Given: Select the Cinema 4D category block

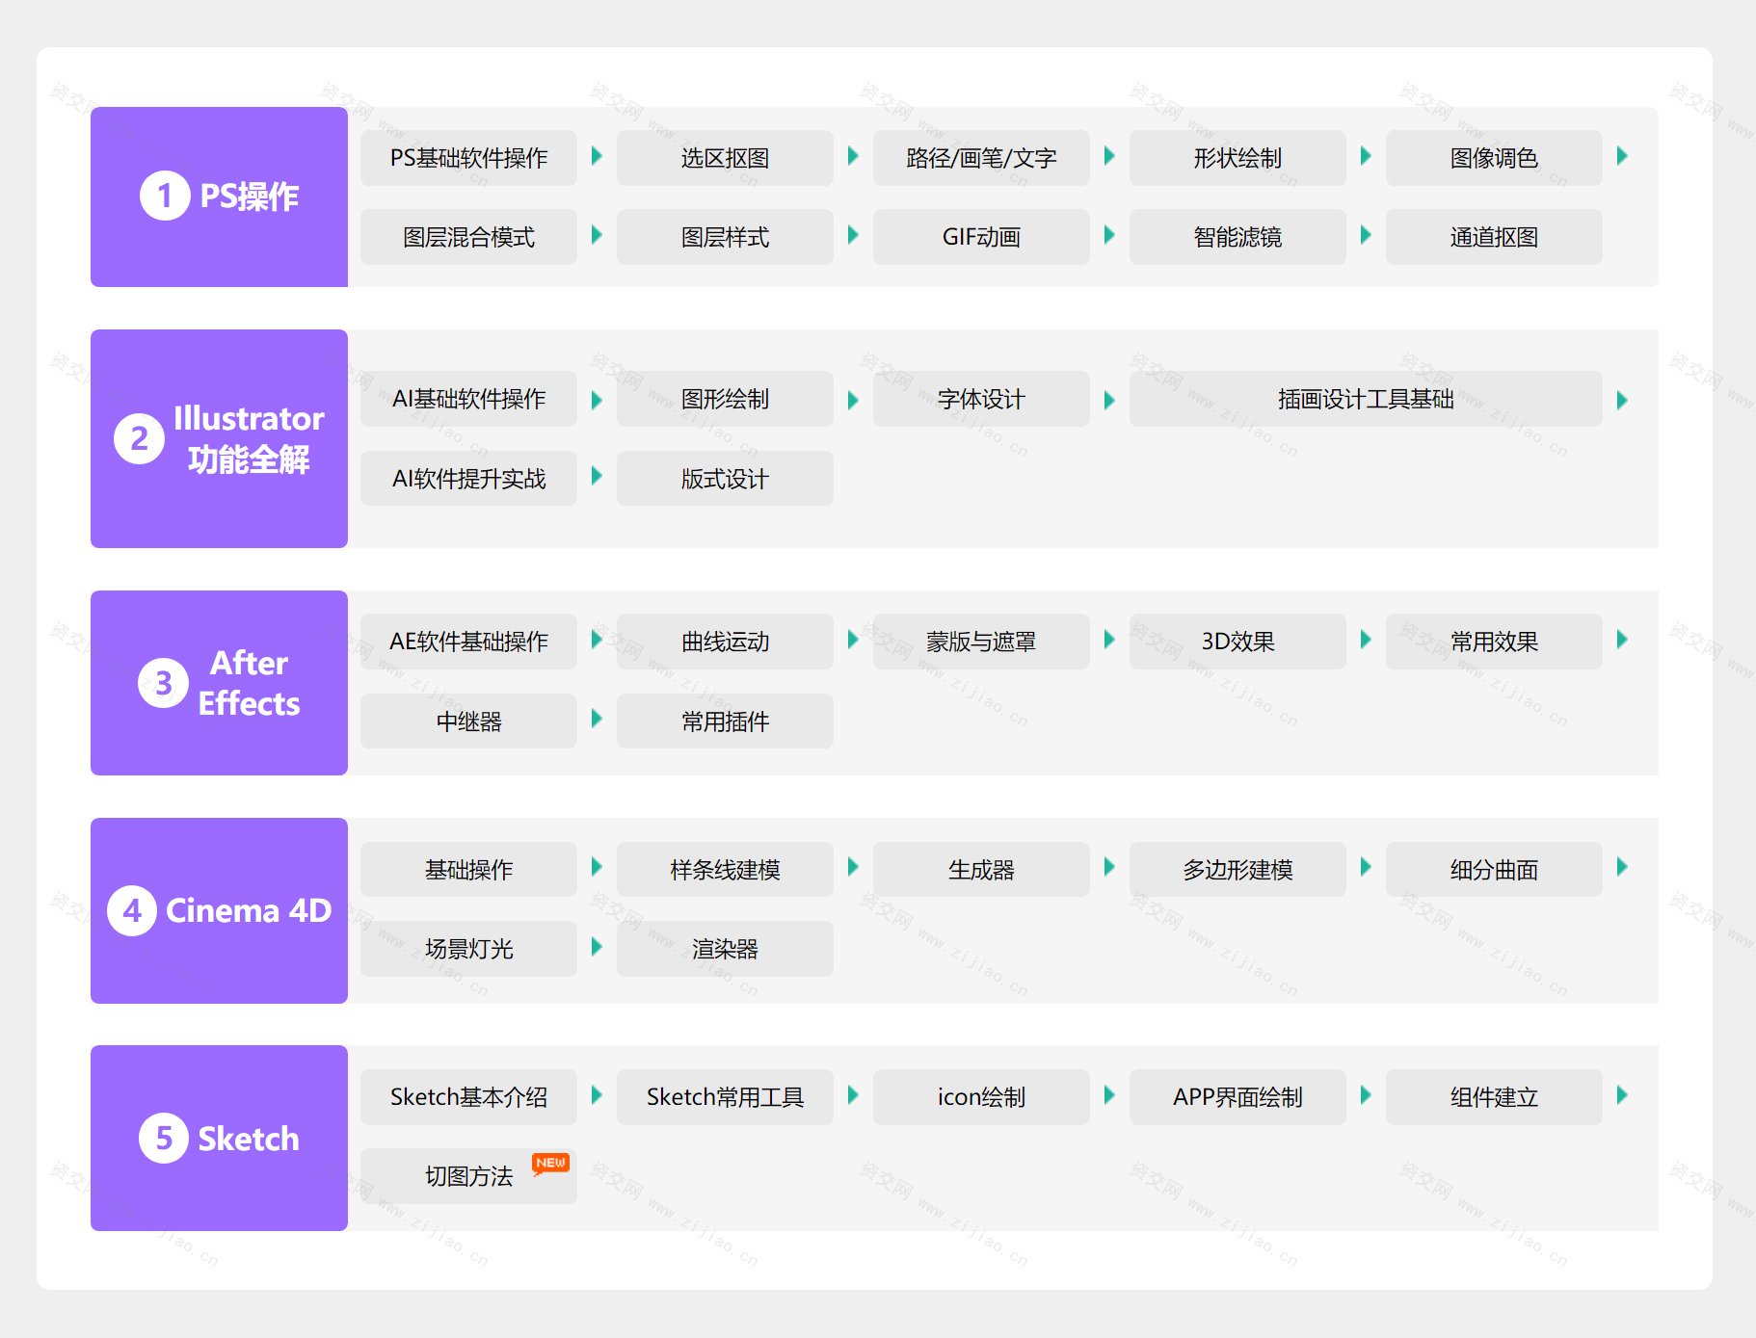Looking at the screenshot, I should pyautogui.click(x=219, y=910).
